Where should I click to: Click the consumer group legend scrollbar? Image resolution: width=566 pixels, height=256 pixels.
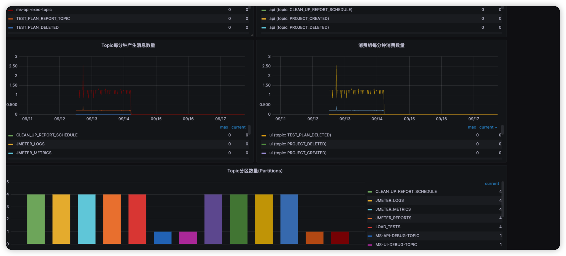pos(503,129)
